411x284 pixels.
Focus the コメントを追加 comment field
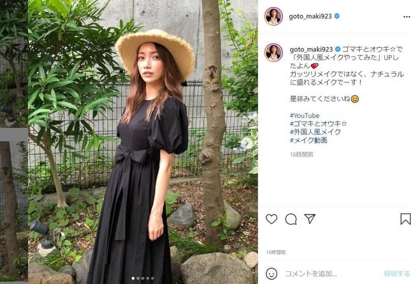pos(331,274)
